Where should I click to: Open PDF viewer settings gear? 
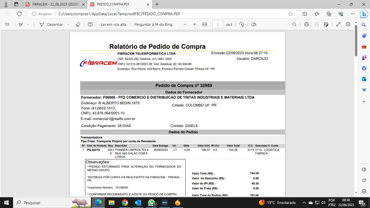coord(348,24)
